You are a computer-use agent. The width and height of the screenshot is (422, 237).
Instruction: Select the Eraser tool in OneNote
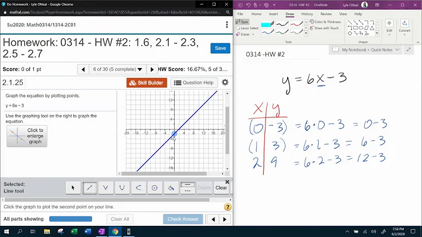click(243, 34)
